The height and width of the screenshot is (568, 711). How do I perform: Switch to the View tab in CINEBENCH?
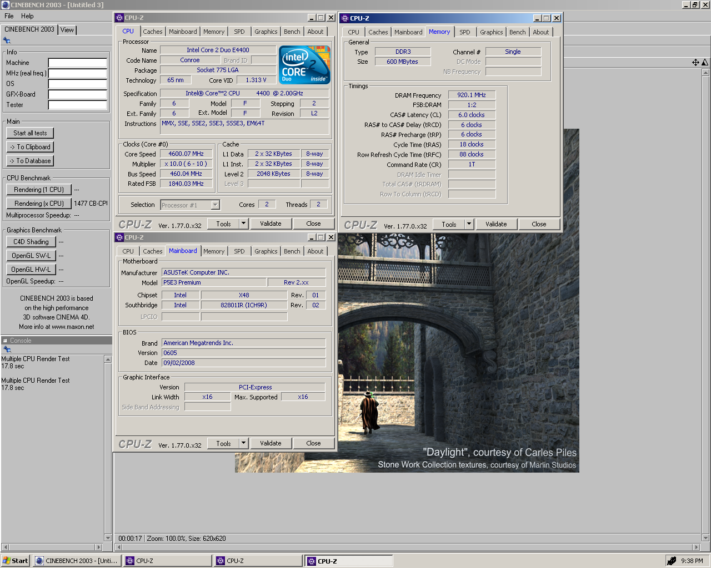(67, 30)
